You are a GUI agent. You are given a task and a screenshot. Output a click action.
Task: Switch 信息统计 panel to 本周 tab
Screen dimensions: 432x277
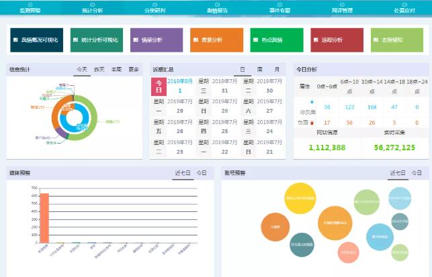[x=117, y=70]
